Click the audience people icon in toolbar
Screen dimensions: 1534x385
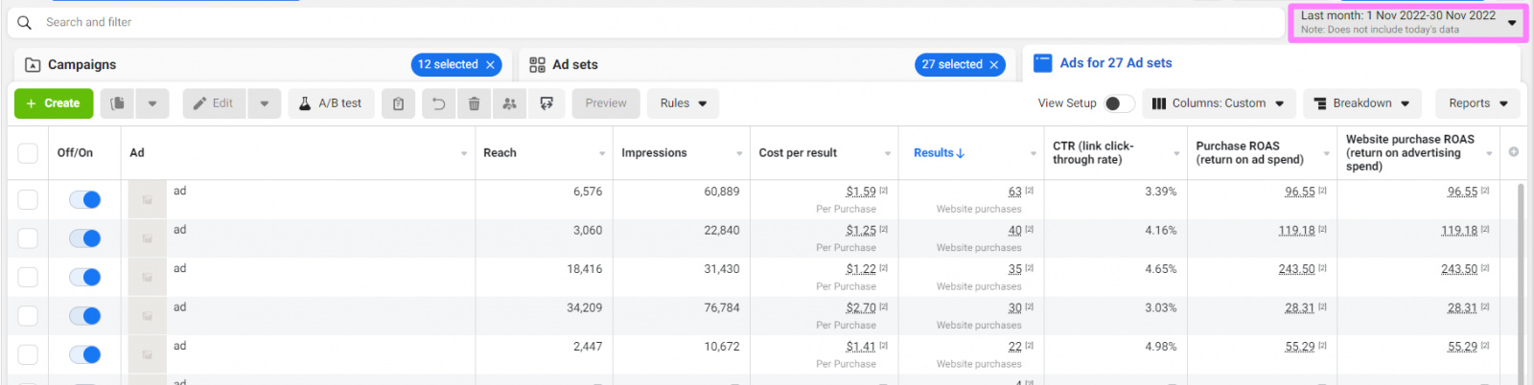pyautogui.click(x=509, y=103)
